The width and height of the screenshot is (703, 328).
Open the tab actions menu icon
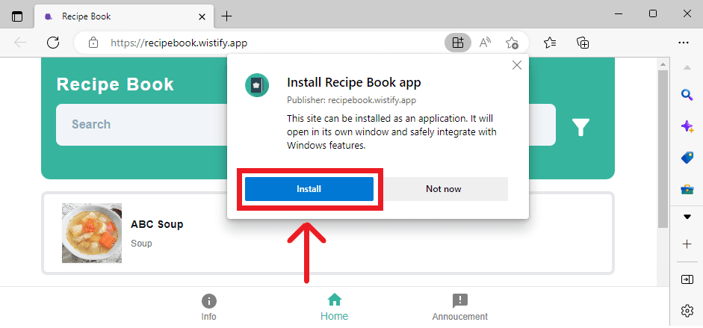tap(17, 16)
